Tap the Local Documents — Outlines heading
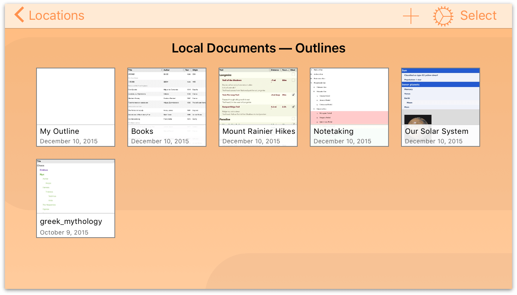517x295 pixels. coord(258,48)
